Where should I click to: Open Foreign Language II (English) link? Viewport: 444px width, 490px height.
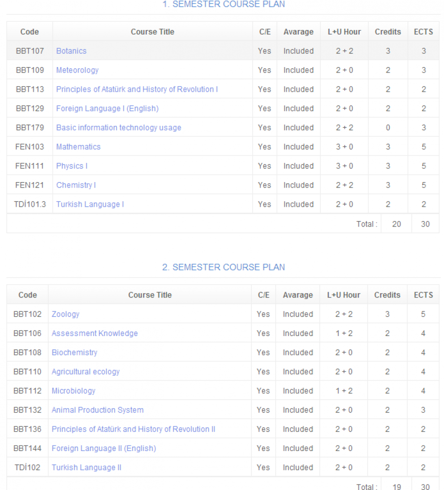[x=104, y=449]
